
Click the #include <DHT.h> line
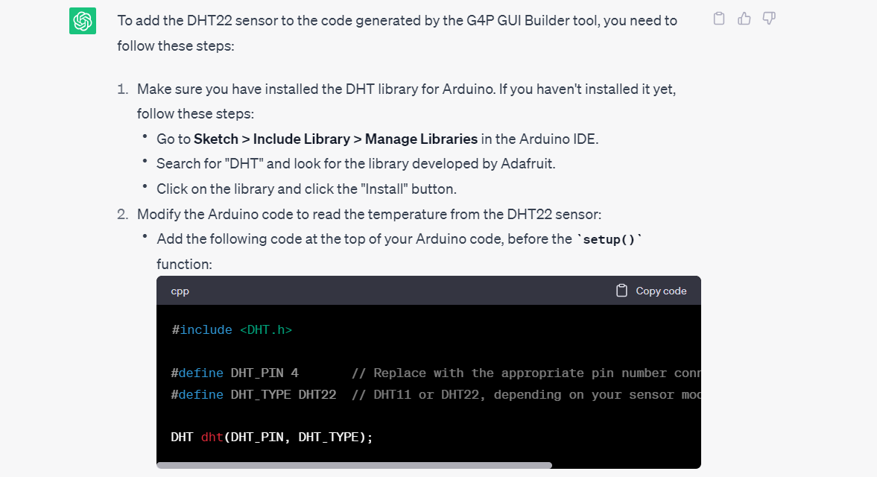232,330
